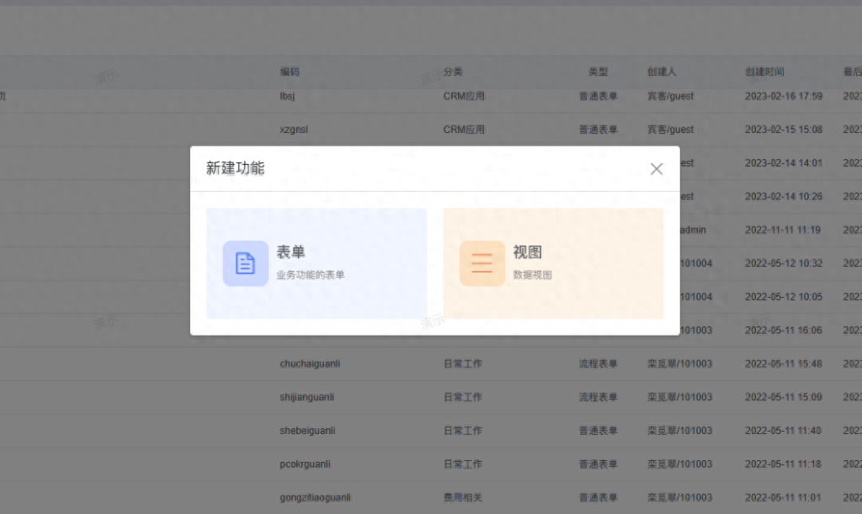Click the 数据视图 description text
The width and height of the screenshot is (862, 514).
click(532, 274)
